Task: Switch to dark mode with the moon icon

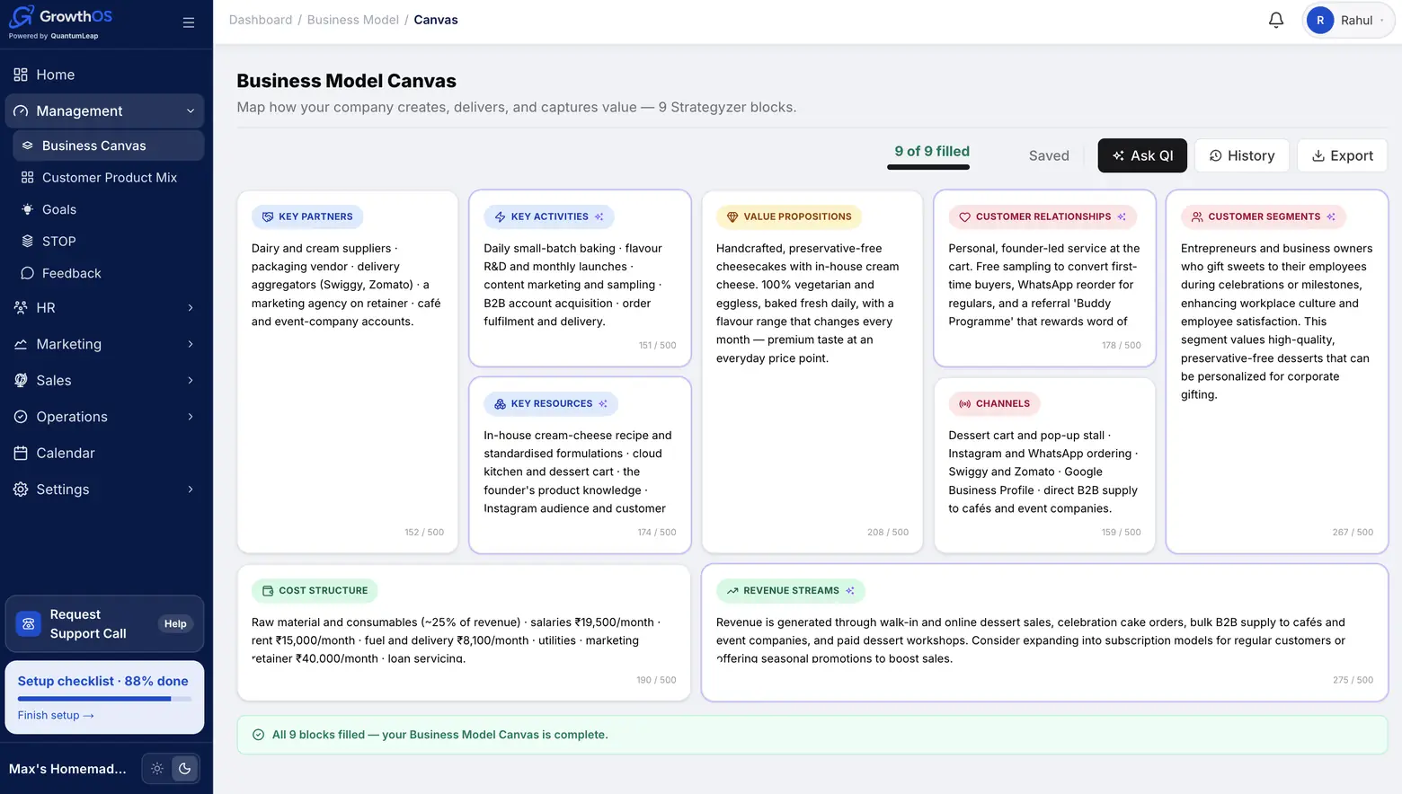Action: [x=184, y=769]
